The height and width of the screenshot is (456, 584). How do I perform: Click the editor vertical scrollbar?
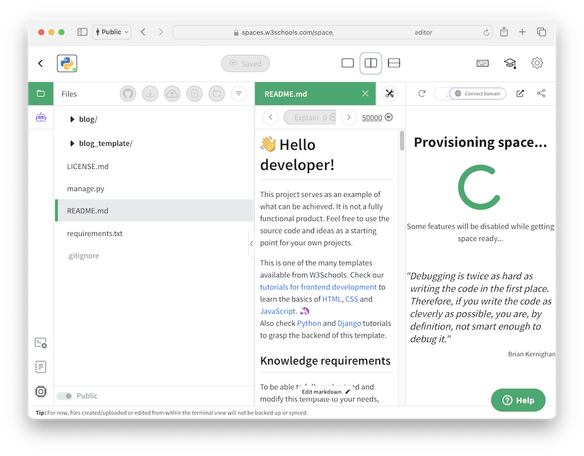coord(402,141)
